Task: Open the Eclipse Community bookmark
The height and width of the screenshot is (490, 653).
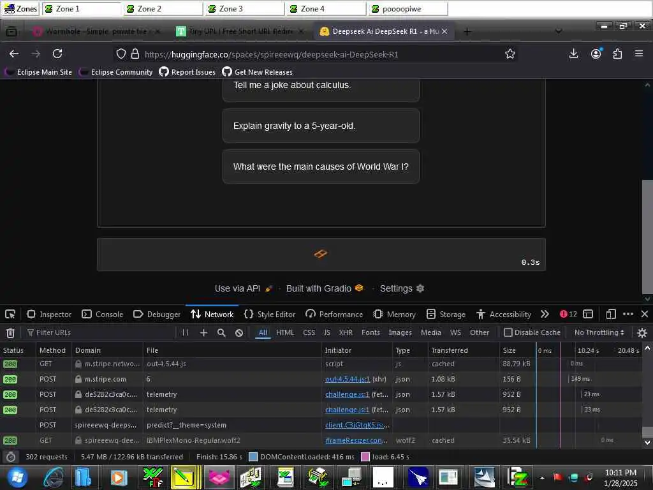Action: 116,72
